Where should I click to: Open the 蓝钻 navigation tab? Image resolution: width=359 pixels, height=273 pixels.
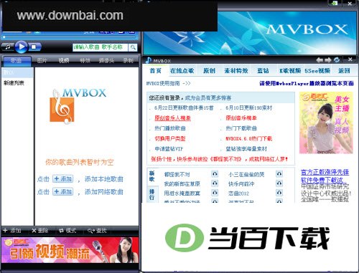click(x=263, y=71)
